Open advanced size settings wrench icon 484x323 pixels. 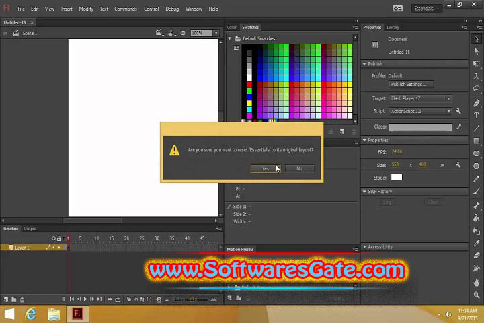click(x=458, y=165)
